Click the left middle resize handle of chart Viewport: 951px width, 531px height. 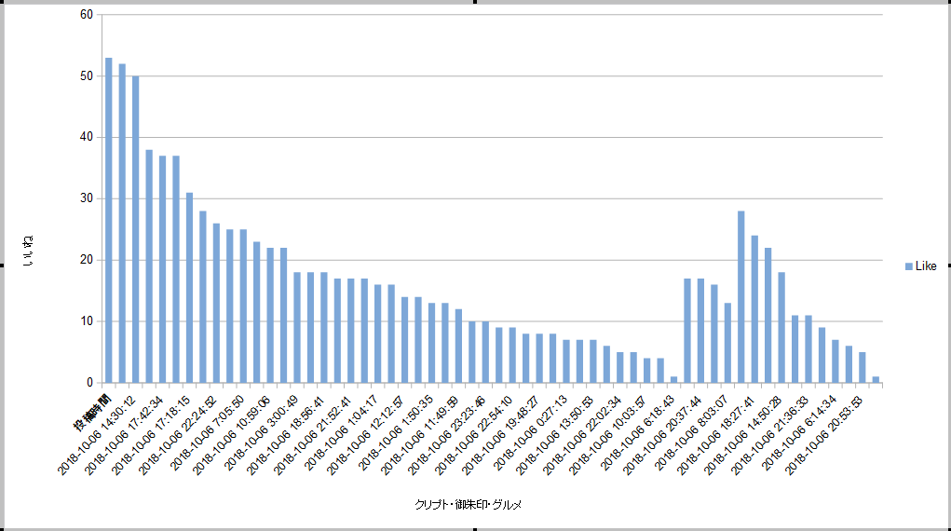2,265
